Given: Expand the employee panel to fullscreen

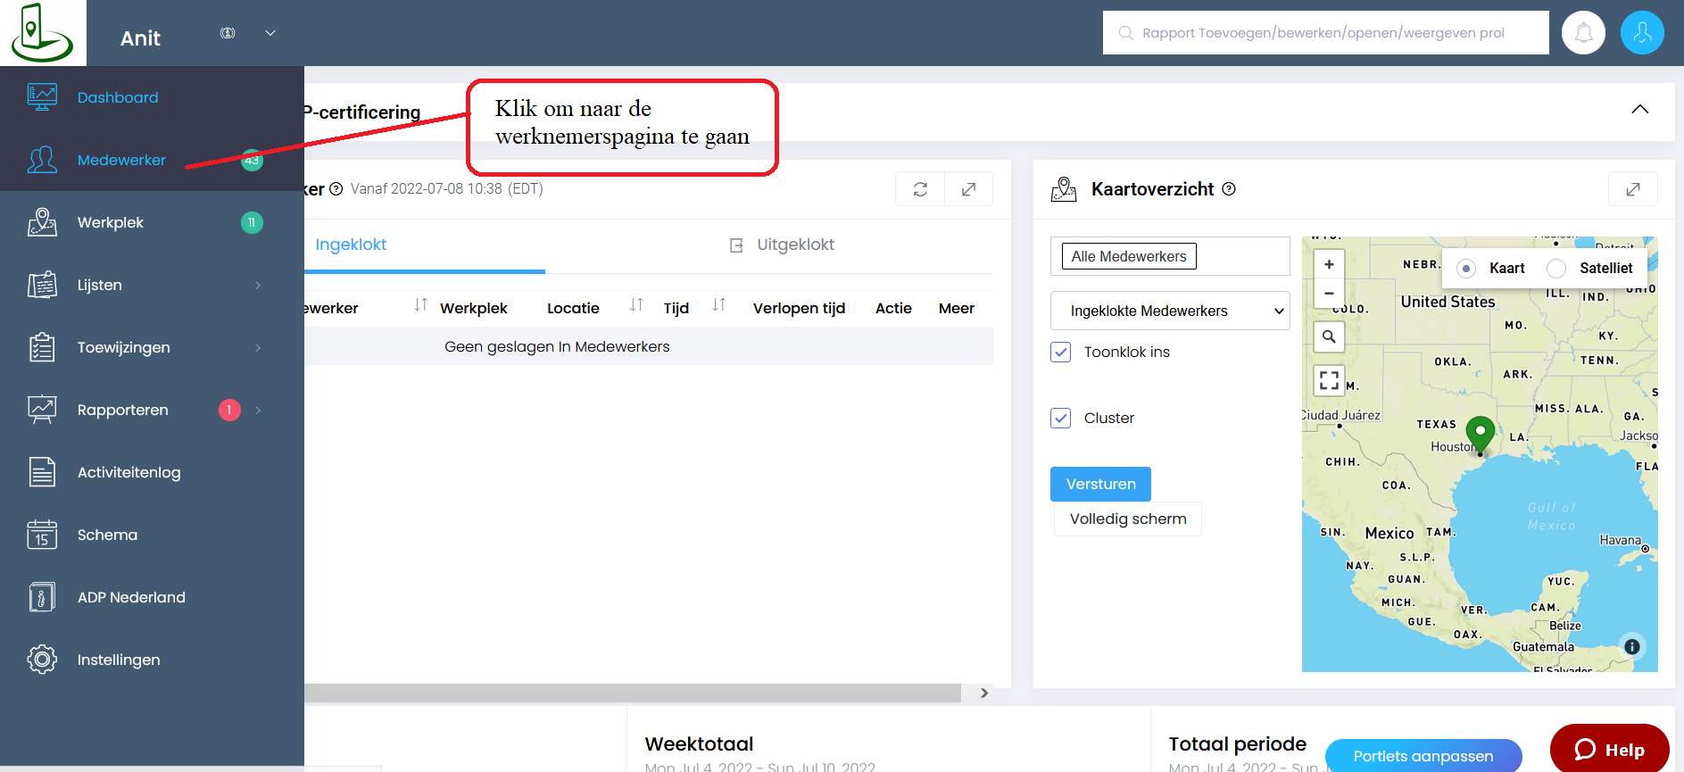Looking at the screenshot, I should [968, 189].
